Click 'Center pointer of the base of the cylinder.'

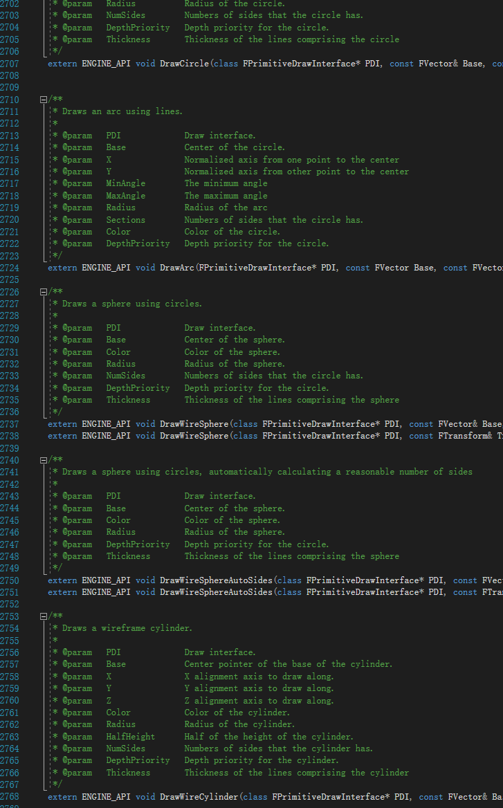289,664
